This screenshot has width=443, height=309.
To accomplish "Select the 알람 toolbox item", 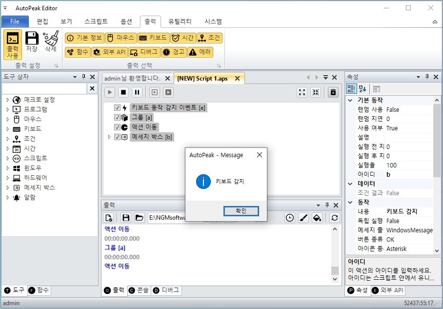I will click(x=30, y=197).
